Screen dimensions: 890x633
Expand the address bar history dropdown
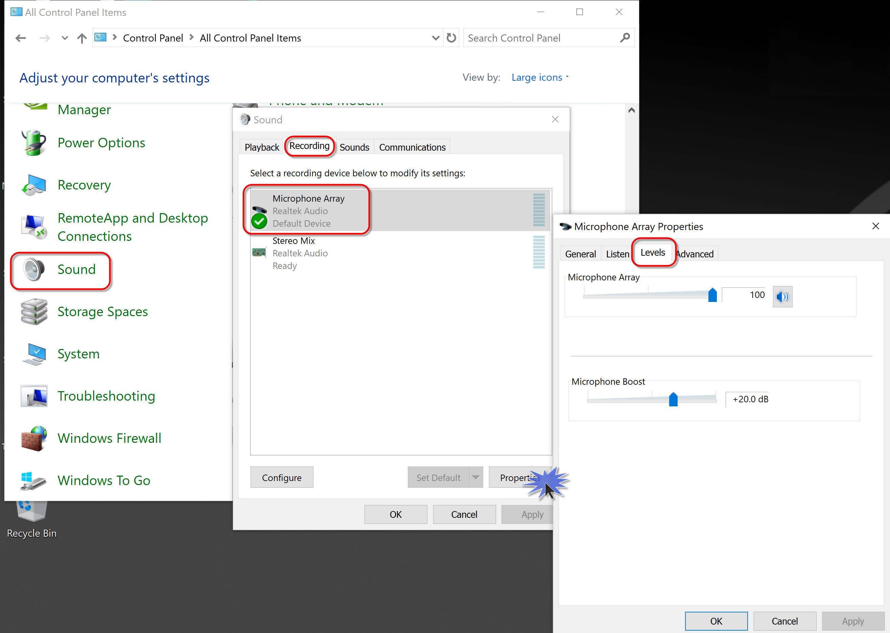pyautogui.click(x=436, y=38)
